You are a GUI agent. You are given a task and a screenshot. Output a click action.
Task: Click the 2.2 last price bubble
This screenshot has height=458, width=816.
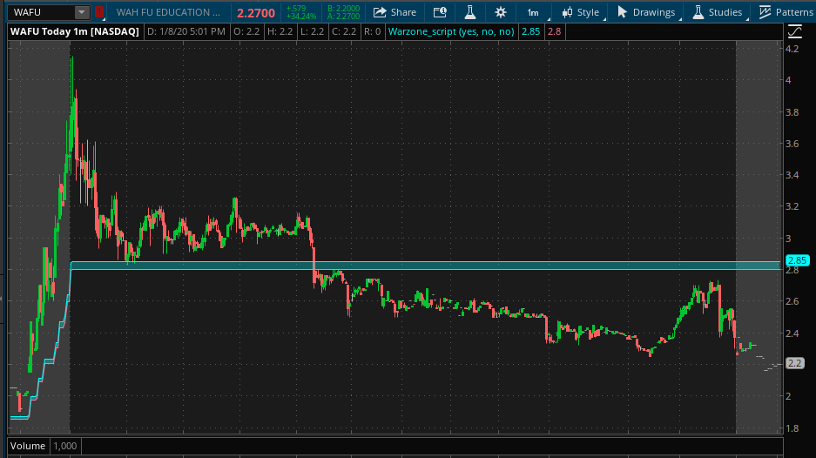[x=794, y=363]
